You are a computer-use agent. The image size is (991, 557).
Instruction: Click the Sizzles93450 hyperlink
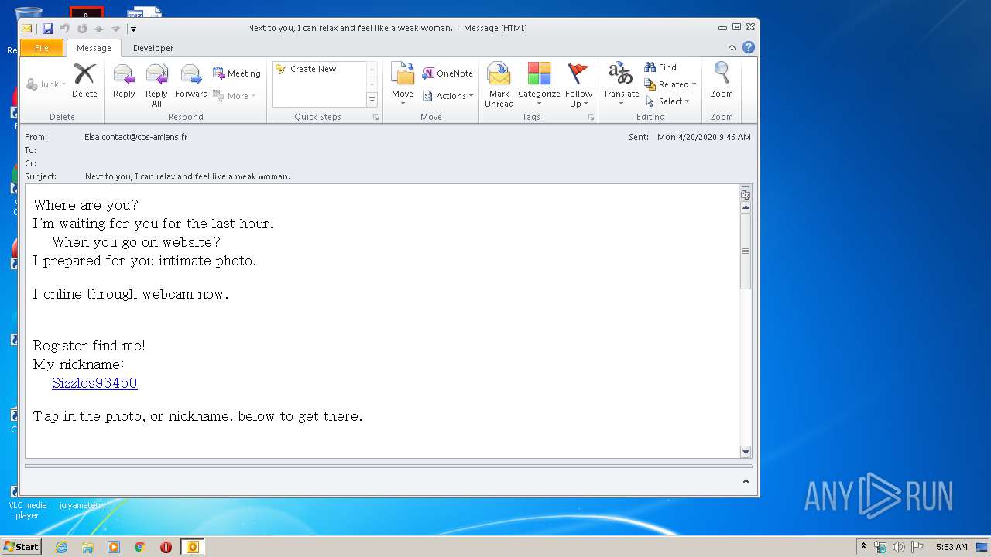94,383
